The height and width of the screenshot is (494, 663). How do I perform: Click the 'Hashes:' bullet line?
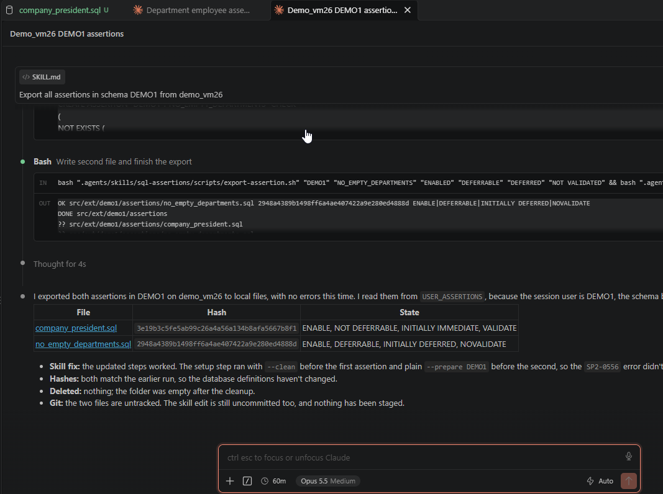193,379
